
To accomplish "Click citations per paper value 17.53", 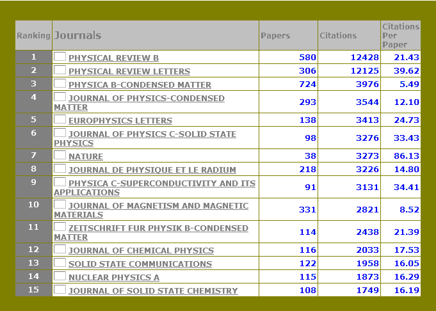I will click(407, 250).
